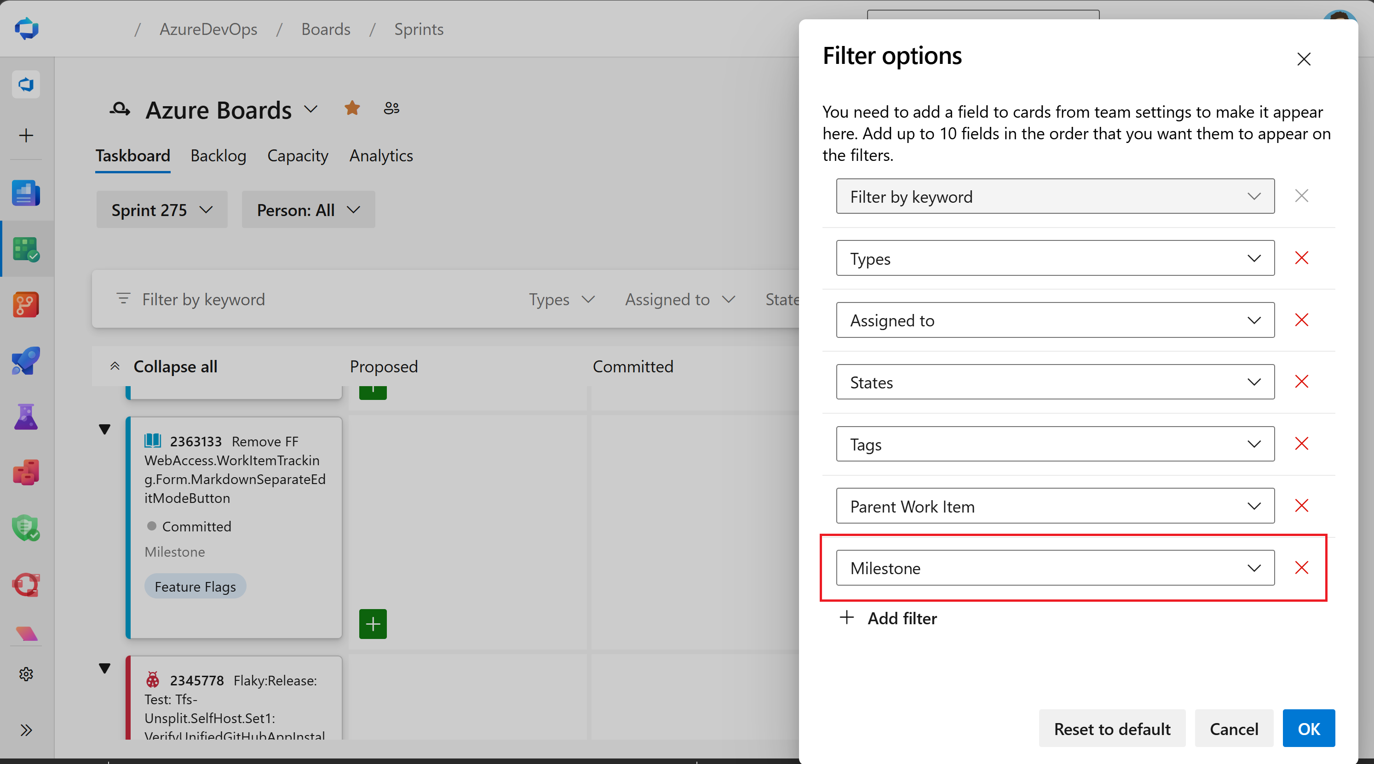Viewport: 1374px width, 764px height.
Task: Open project settings gear icon
Action: 26,674
